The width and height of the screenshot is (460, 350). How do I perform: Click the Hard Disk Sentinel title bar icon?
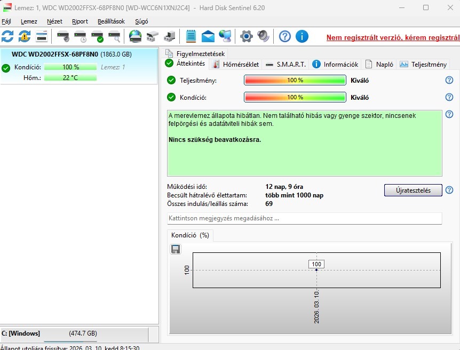tap(7, 7)
